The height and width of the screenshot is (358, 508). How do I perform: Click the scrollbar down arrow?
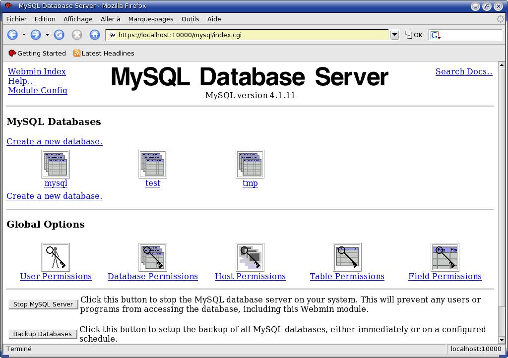click(502, 340)
